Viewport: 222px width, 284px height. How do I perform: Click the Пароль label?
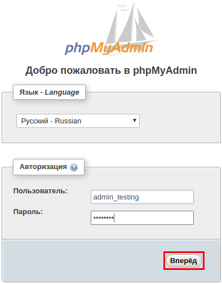click(28, 212)
